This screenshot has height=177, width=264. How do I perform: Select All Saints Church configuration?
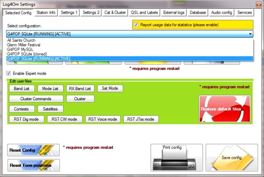pyautogui.click(x=130, y=40)
